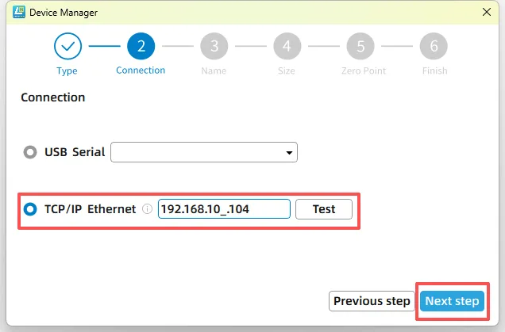Click the completed Type step checkmark circle
This screenshot has width=505, height=332.
tap(67, 46)
